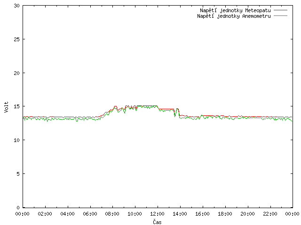Click the x-axis label 14:00
Screen dimensions: 301x225
180,214
